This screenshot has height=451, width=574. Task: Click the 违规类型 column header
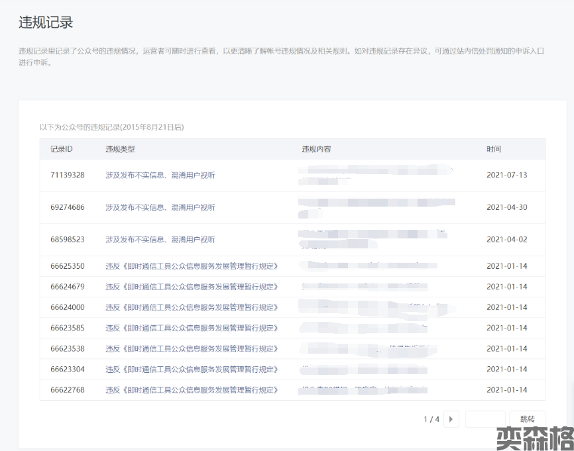(x=120, y=149)
